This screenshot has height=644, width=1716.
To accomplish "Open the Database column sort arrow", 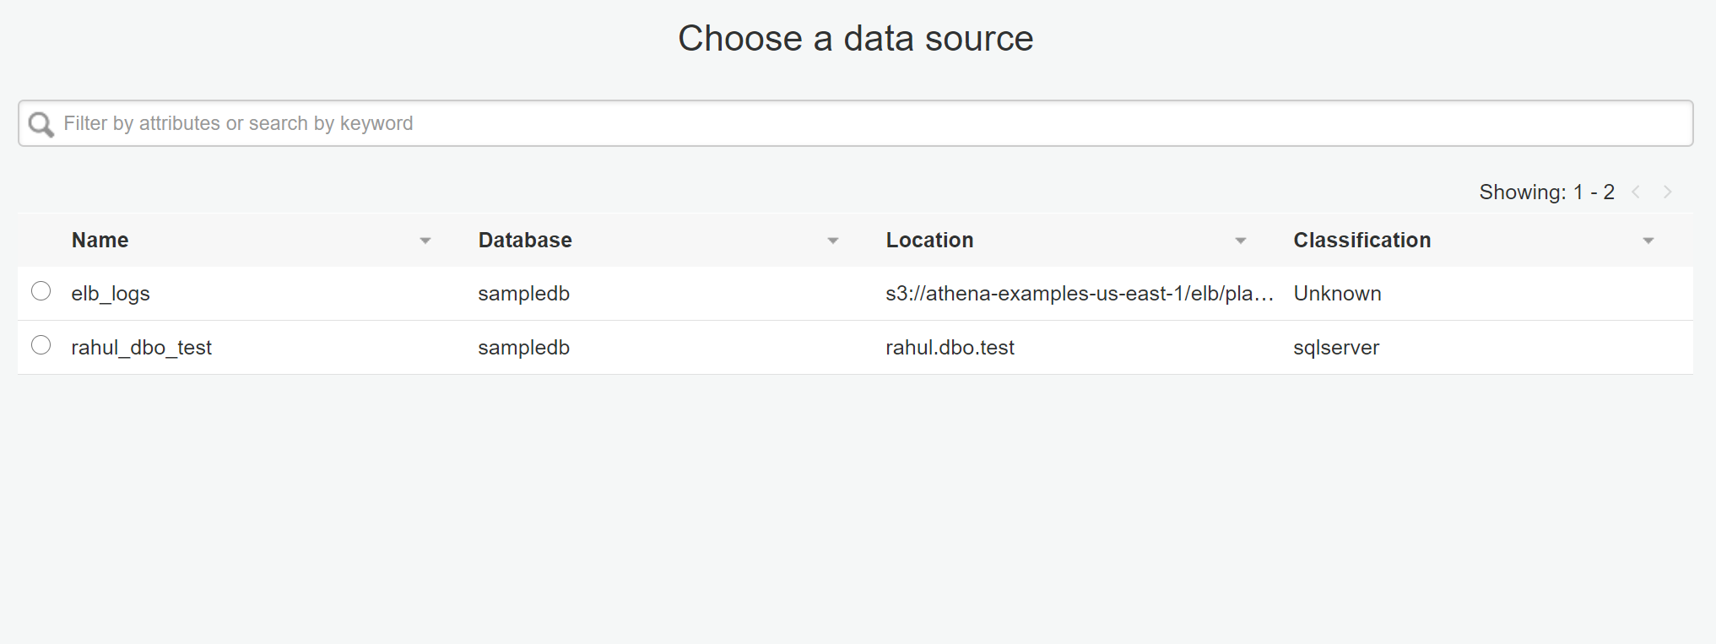I will tap(833, 241).
